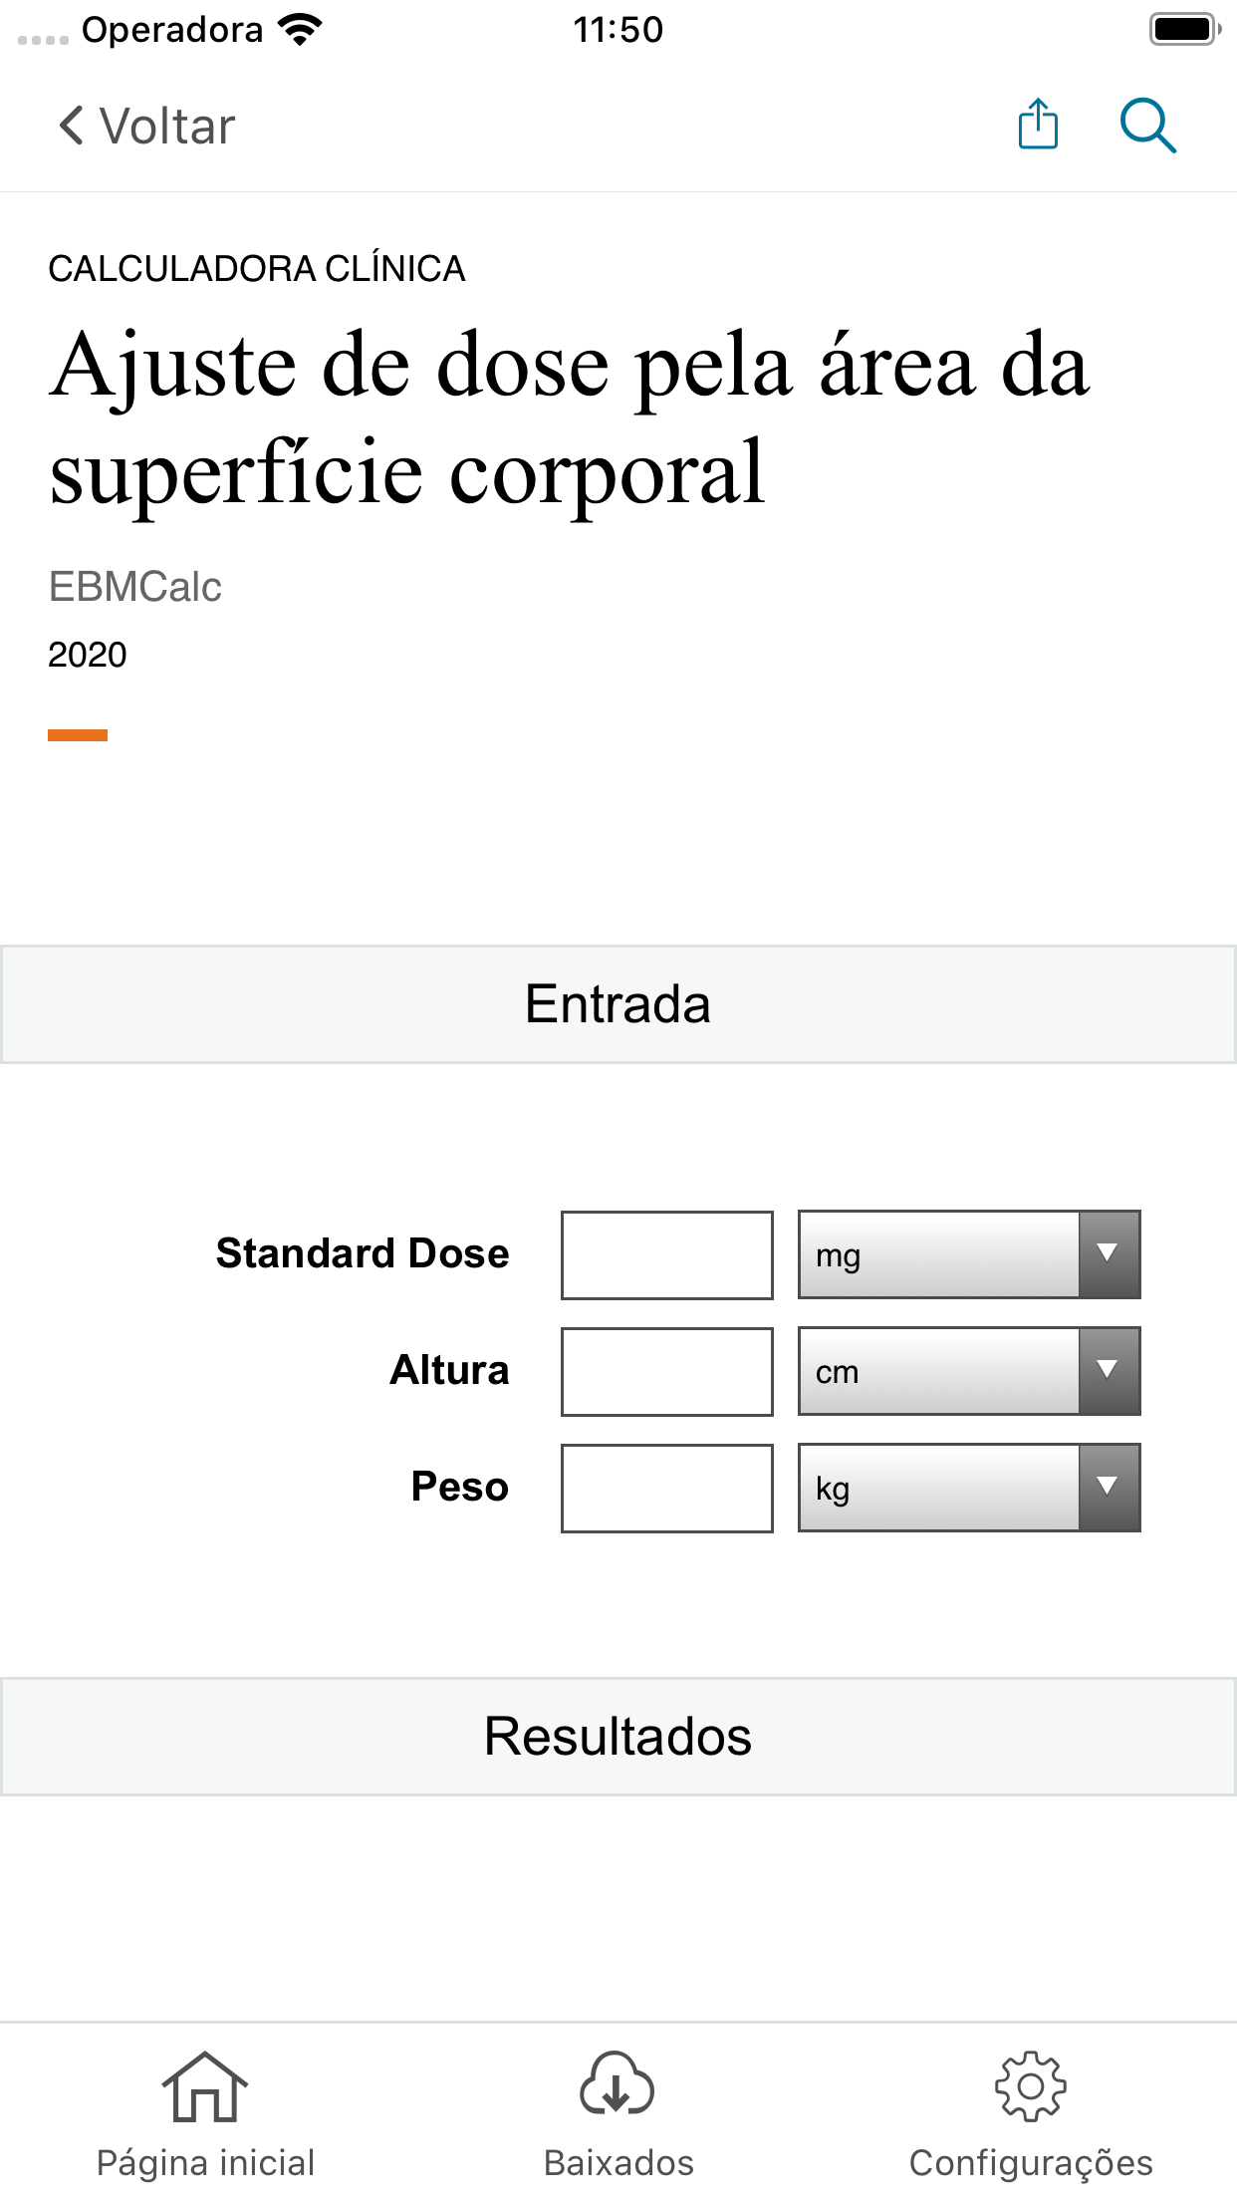Image resolution: width=1237 pixels, height=2200 pixels.
Task: Switch to the Baixados tab
Action: (x=618, y=2122)
